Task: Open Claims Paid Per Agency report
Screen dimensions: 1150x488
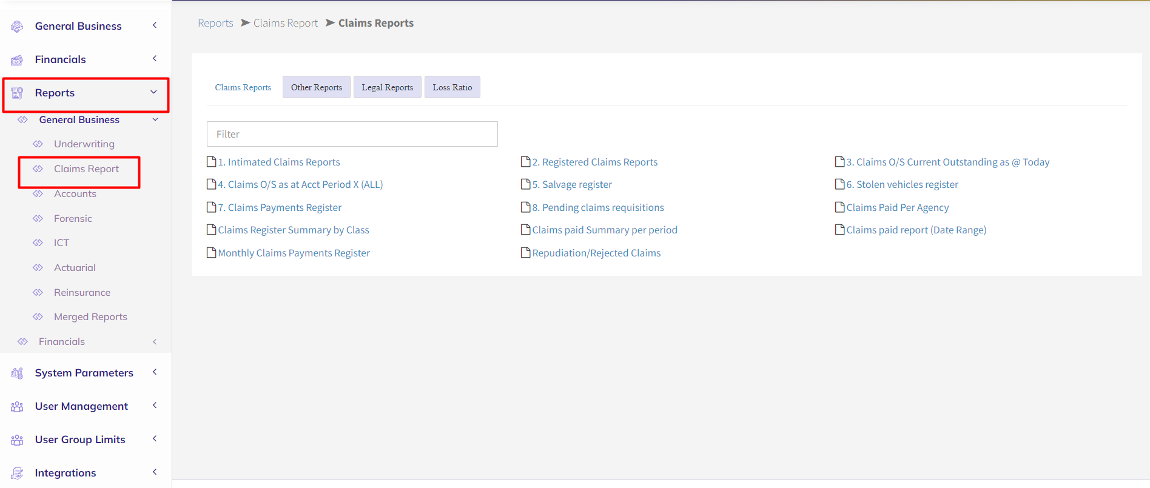Action: (x=897, y=207)
